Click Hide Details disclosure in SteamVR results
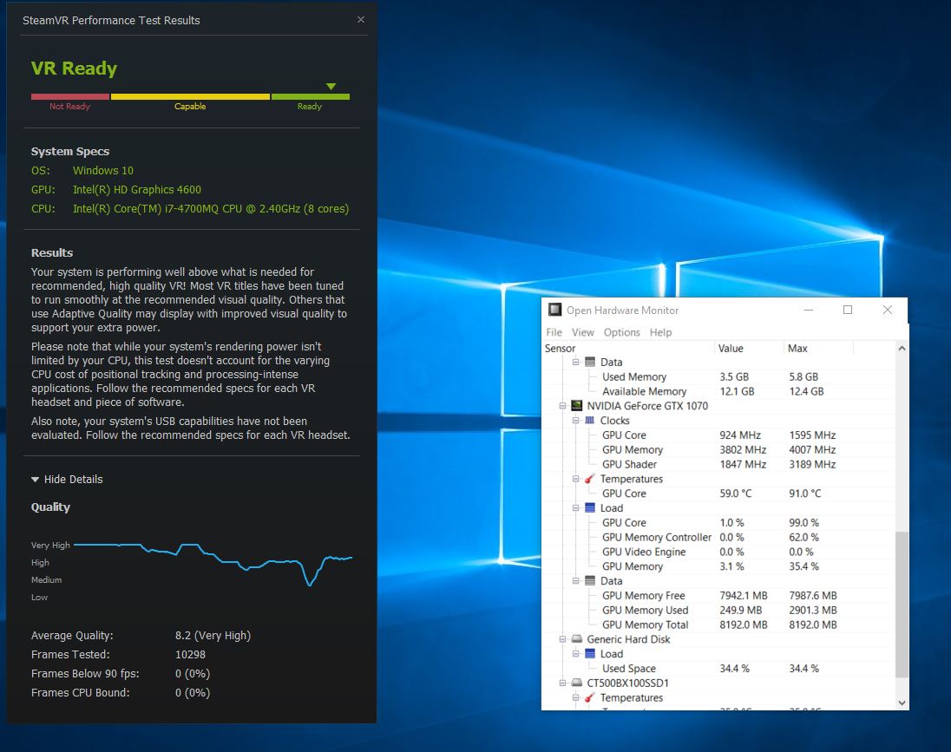 (67, 479)
